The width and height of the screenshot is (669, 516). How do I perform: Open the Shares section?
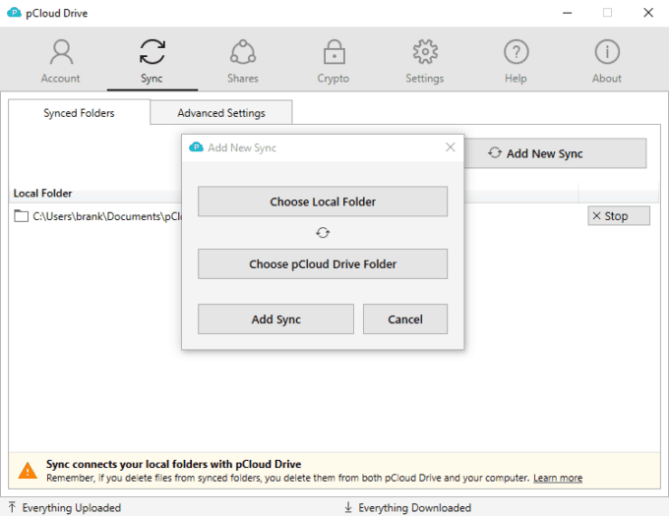243,61
